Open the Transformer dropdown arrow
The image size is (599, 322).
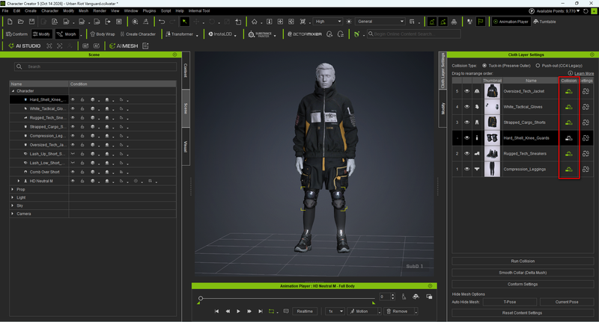click(x=197, y=35)
